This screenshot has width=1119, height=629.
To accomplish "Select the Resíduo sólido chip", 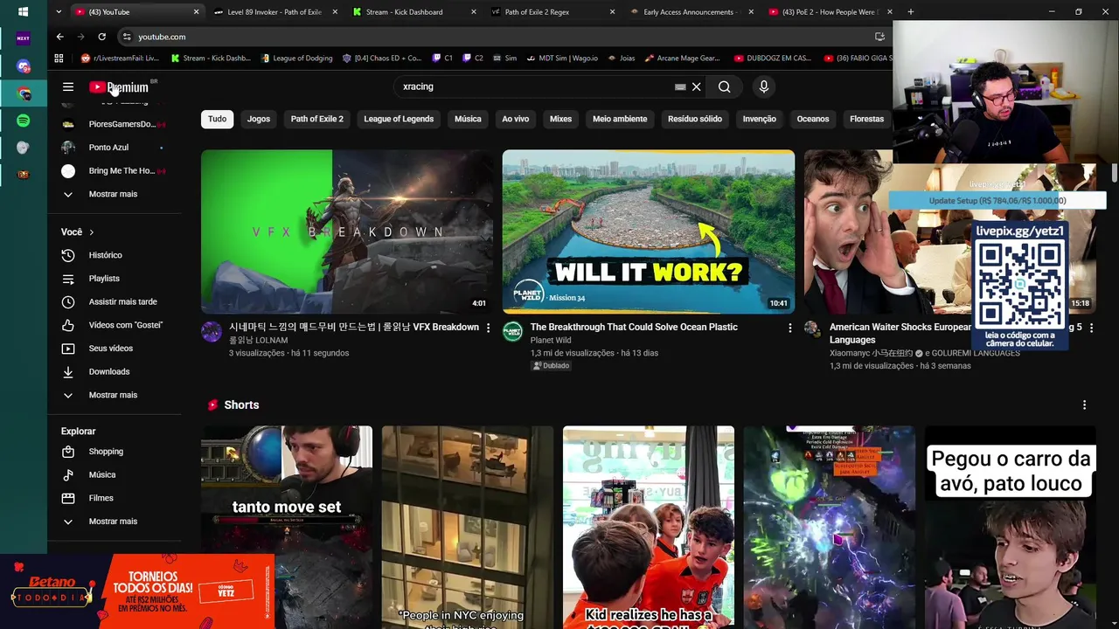I will 695,119.
